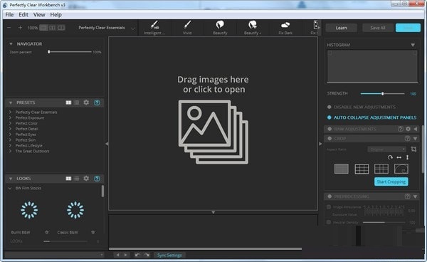Click the Start Cropping button
The width and height of the screenshot is (427, 262).
click(x=391, y=182)
